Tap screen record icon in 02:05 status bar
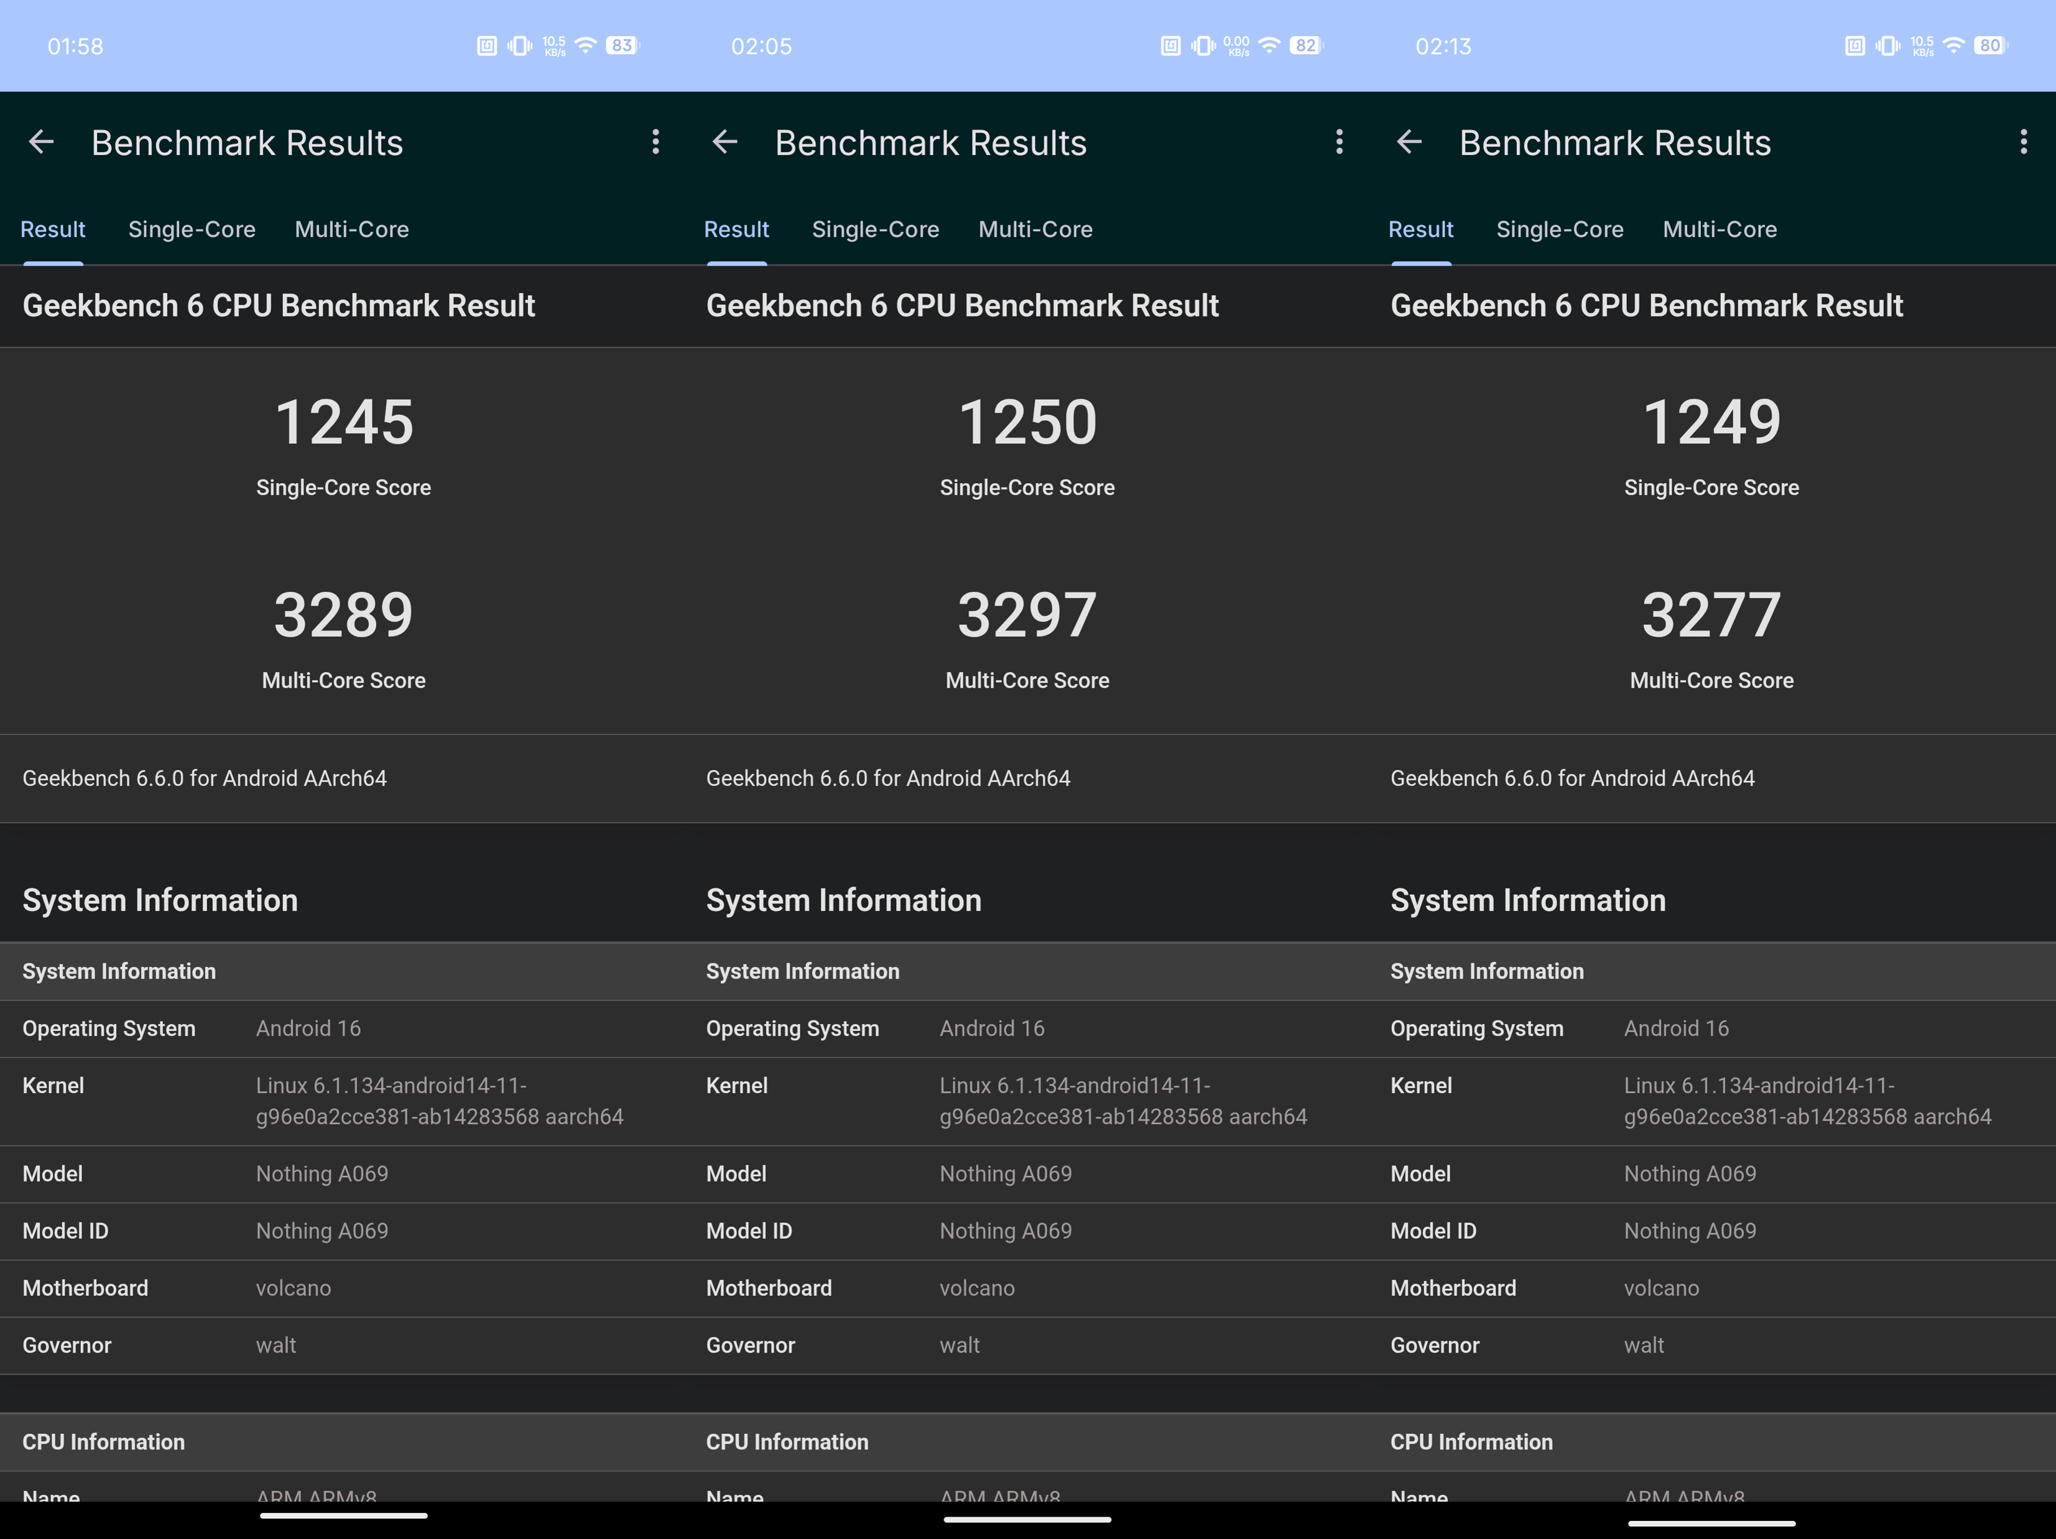This screenshot has height=1539, width=2056. click(1170, 45)
